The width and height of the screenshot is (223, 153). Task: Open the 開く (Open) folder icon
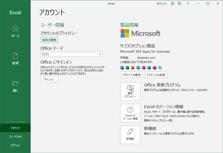15,83
